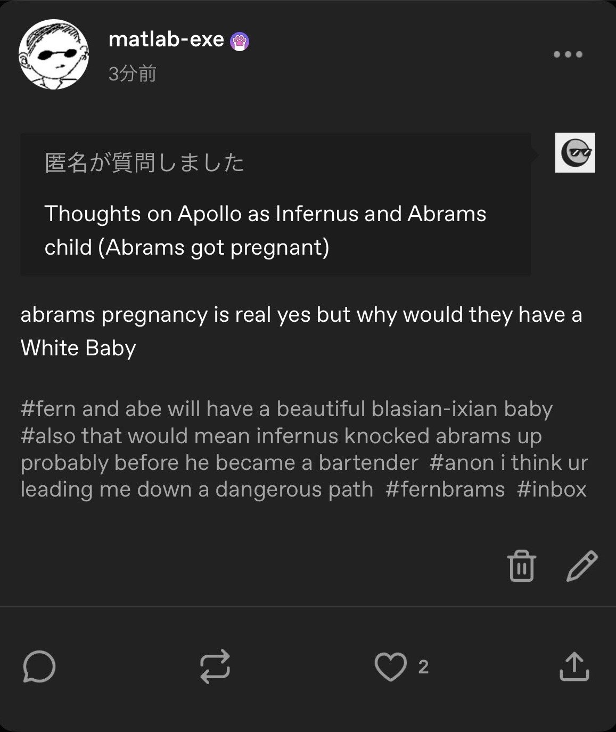Open the reply speech bubble
The image size is (616, 732).
[x=39, y=666]
